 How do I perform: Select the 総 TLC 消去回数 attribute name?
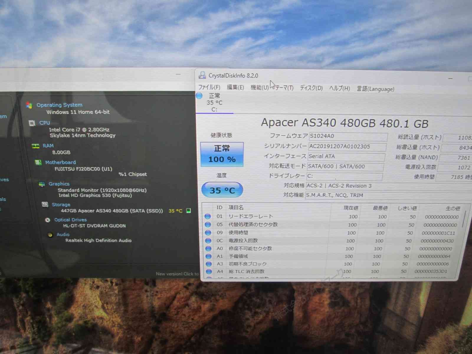point(247,271)
